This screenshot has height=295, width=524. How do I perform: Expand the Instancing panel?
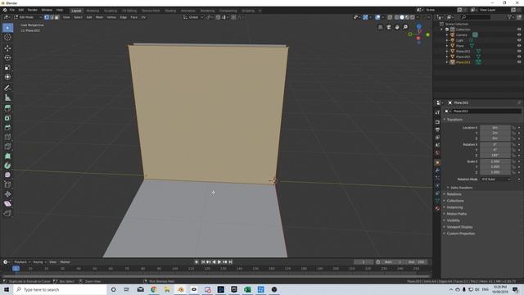tap(454, 207)
